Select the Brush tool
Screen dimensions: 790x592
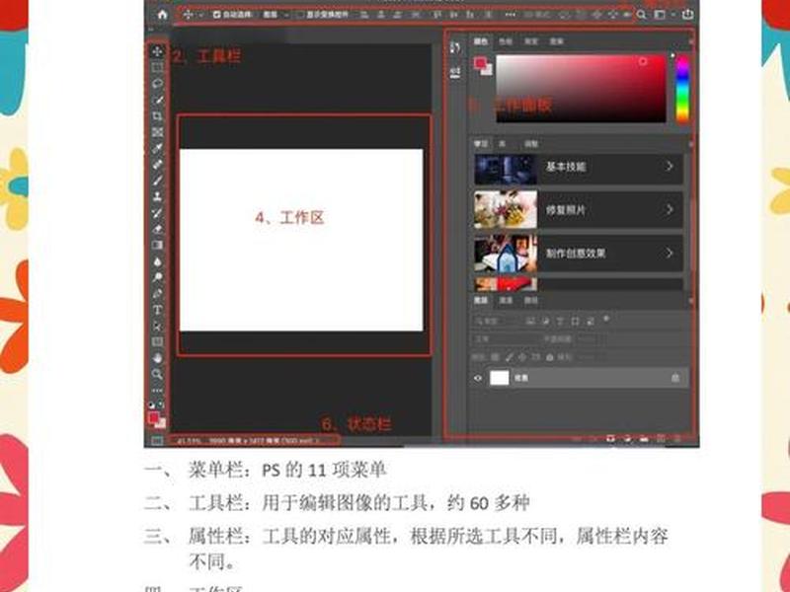point(157,181)
